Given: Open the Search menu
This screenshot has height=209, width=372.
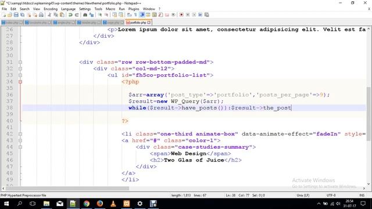Looking at the screenshot, I should click(24, 9).
